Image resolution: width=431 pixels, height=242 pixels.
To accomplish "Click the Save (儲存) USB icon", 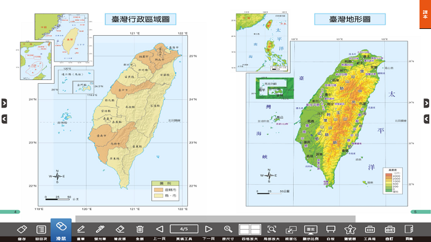I will click(22, 229).
